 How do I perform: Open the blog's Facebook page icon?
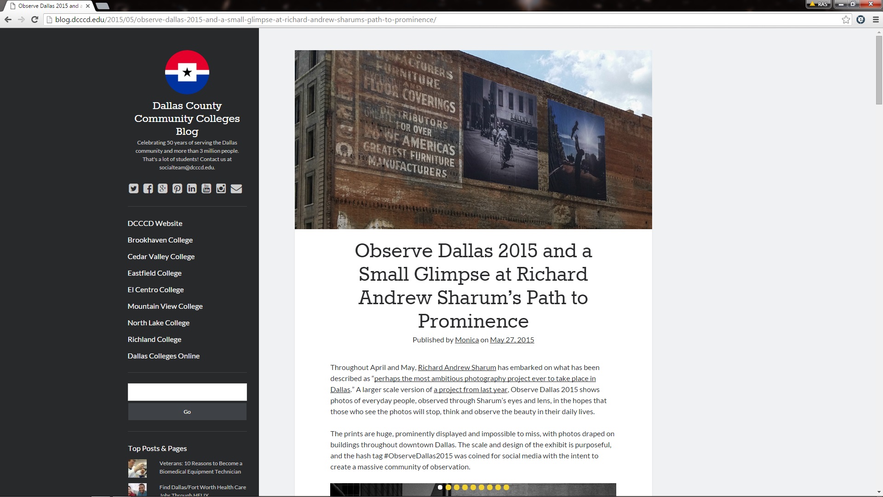tap(148, 189)
